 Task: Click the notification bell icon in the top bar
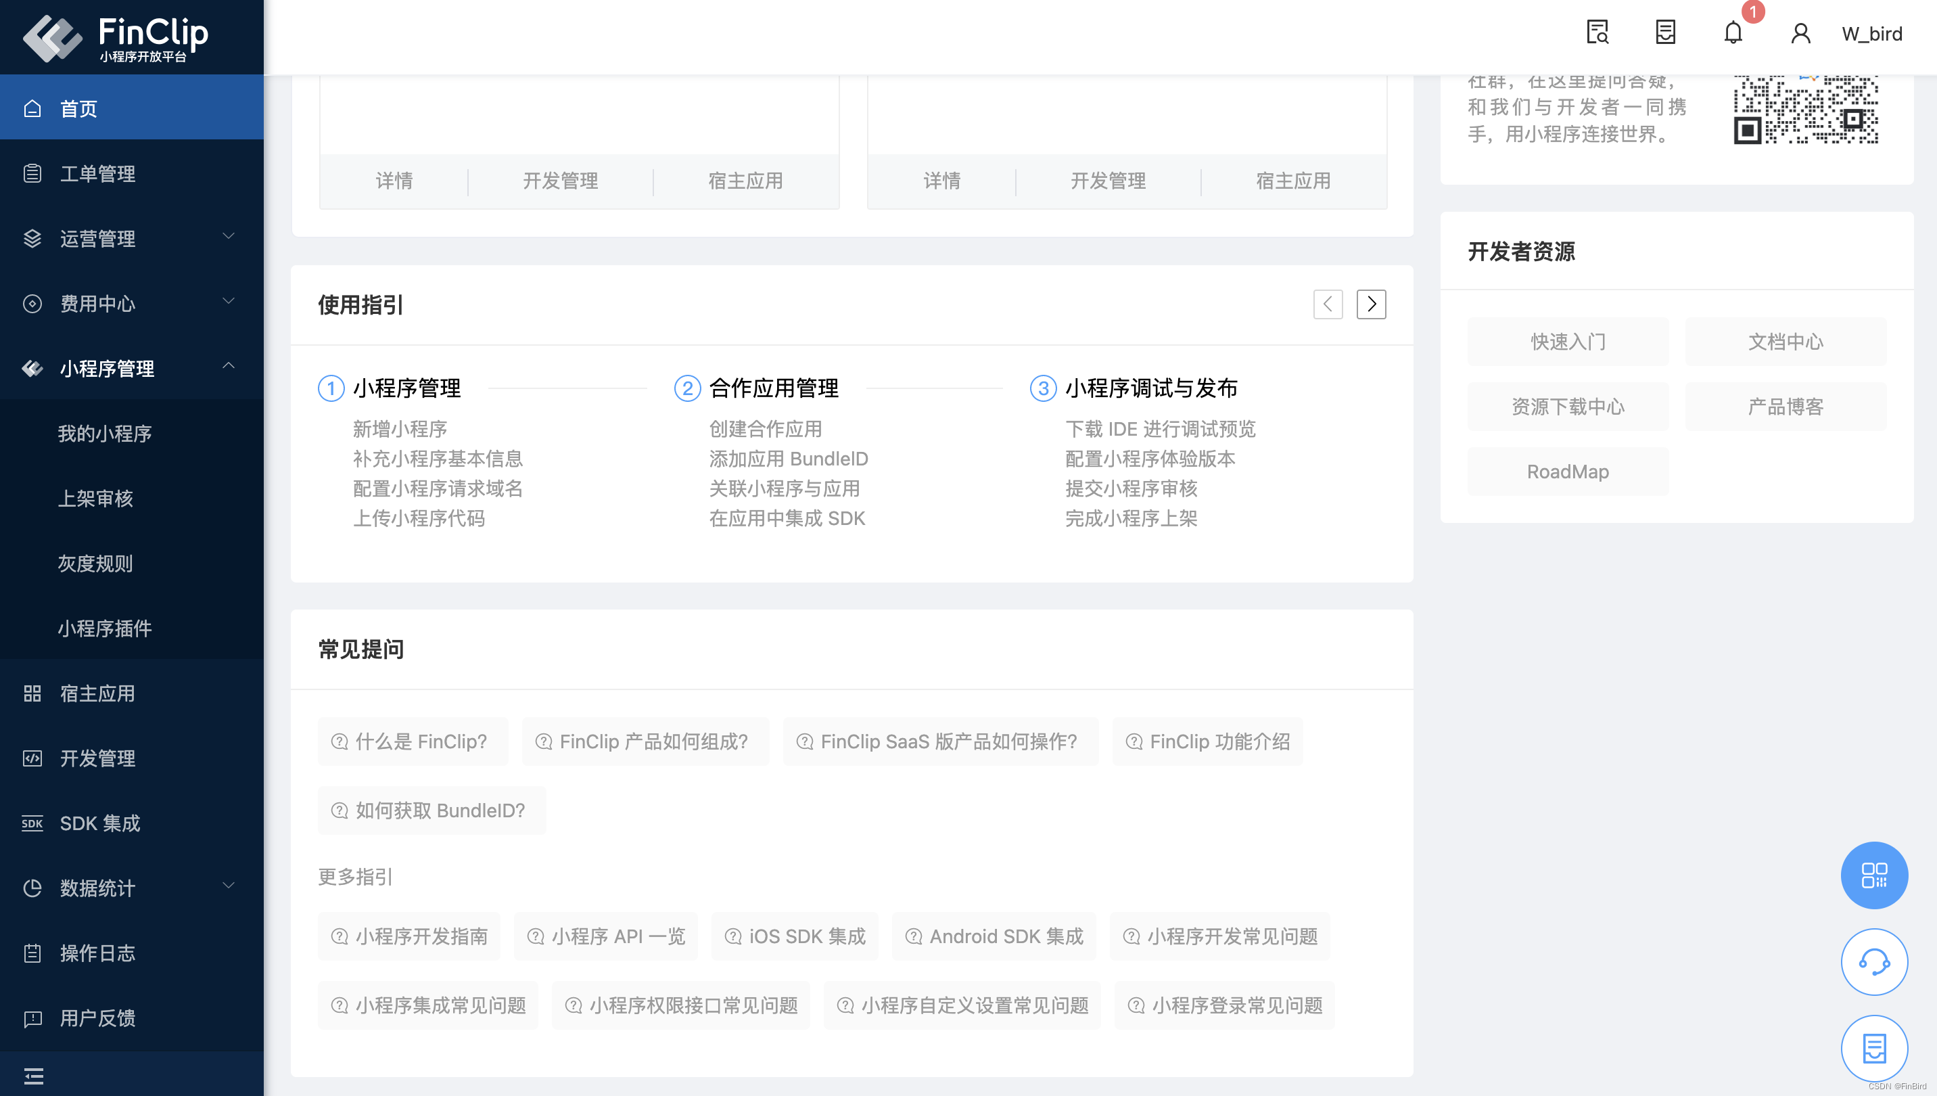(x=1732, y=33)
